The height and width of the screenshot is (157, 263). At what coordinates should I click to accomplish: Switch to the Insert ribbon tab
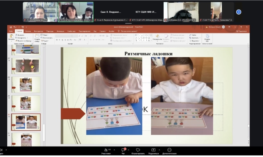point(28,31)
